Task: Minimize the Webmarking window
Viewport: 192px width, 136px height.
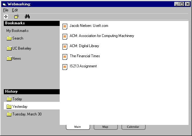Action: [x=177, y=4]
